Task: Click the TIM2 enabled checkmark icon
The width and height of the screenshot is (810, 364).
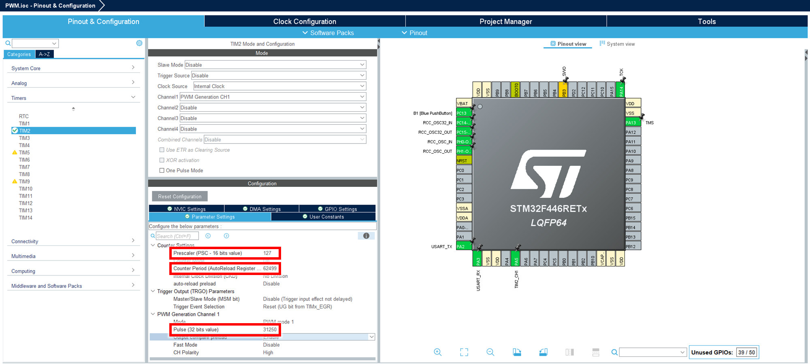Action: coord(15,131)
